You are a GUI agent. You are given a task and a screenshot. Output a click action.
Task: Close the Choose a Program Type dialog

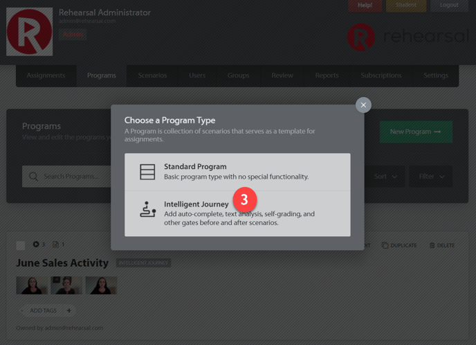(x=363, y=105)
